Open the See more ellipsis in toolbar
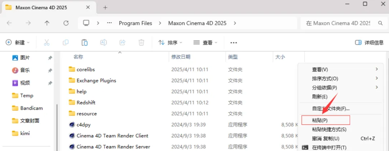The width and height of the screenshot is (389, 151). pyautogui.click(x=234, y=42)
